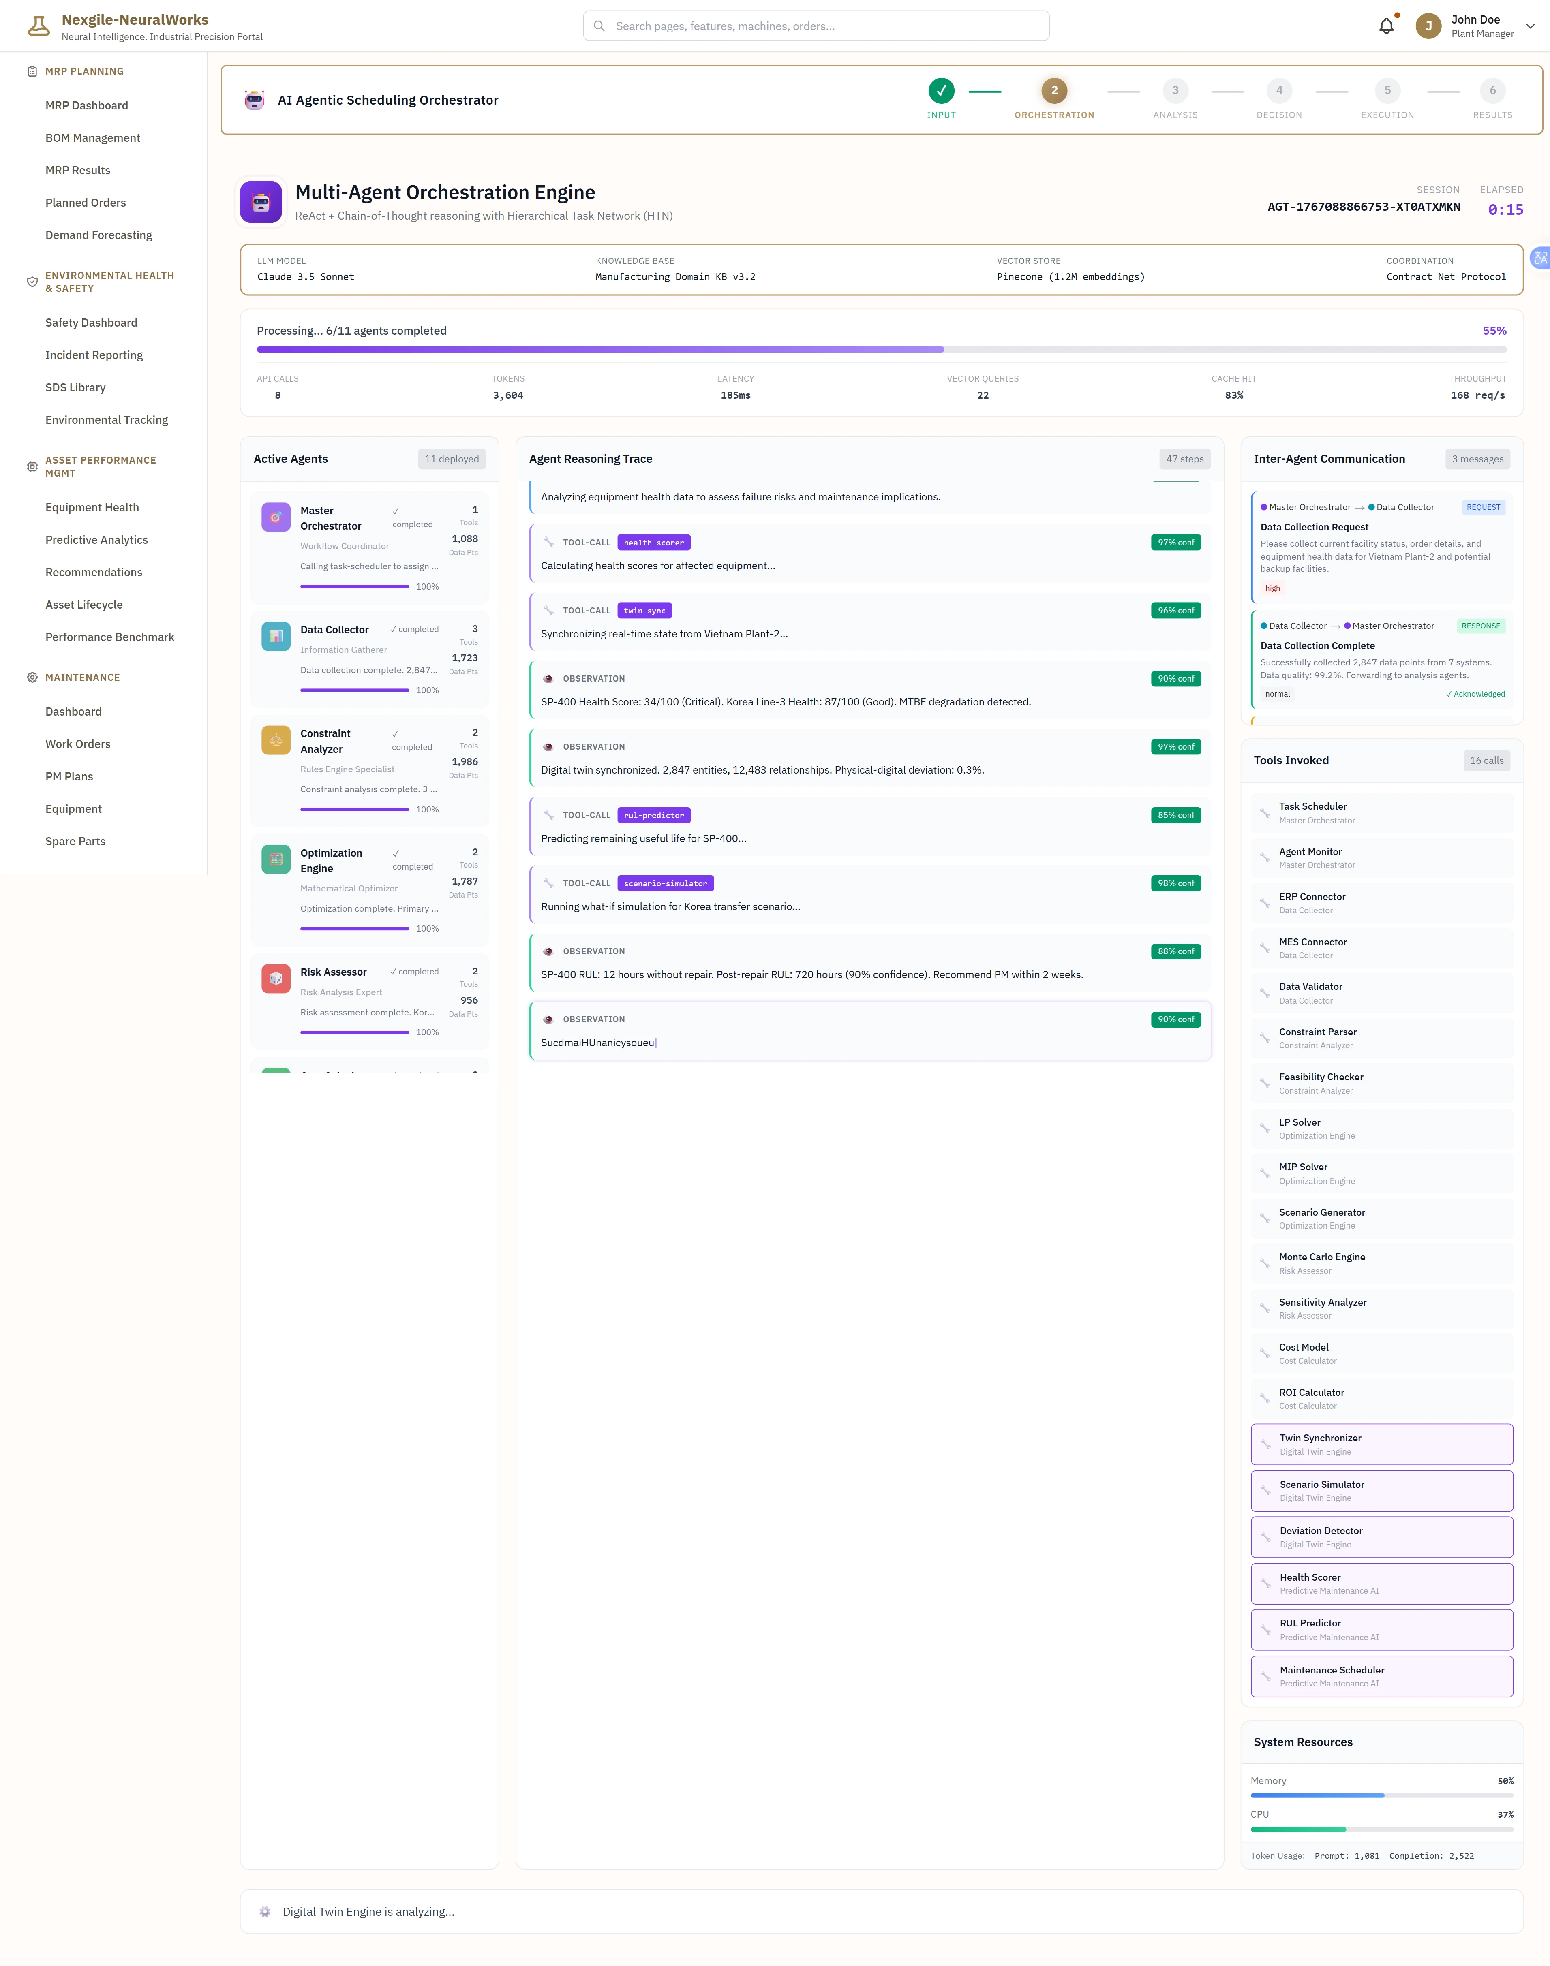
Task: Open Predictive Analytics in sidebar
Action: coord(96,540)
